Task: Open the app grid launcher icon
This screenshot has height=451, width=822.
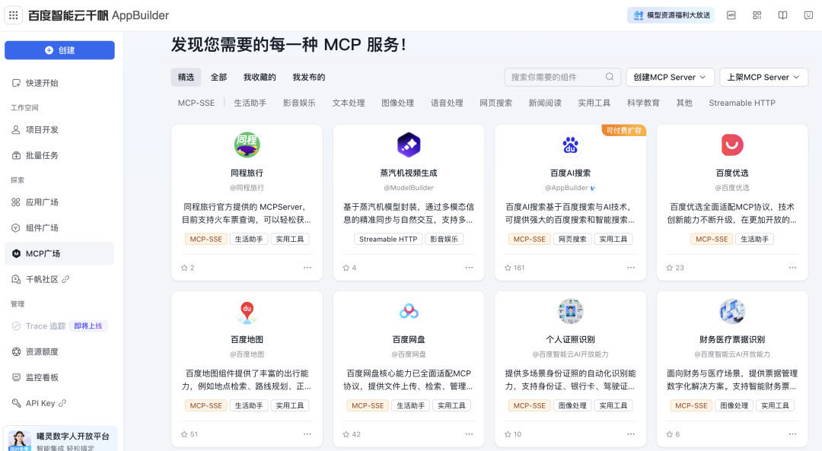Action: pyautogui.click(x=14, y=15)
